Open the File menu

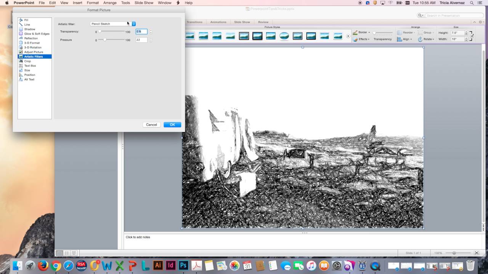[x=42, y=3]
